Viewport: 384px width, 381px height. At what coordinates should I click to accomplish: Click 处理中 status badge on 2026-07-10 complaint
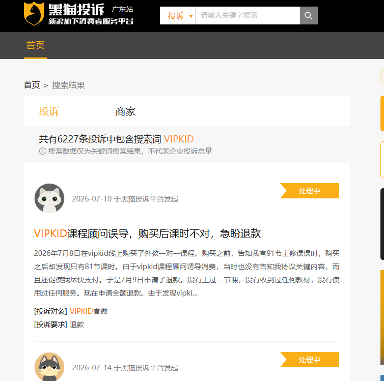click(310, 191)
